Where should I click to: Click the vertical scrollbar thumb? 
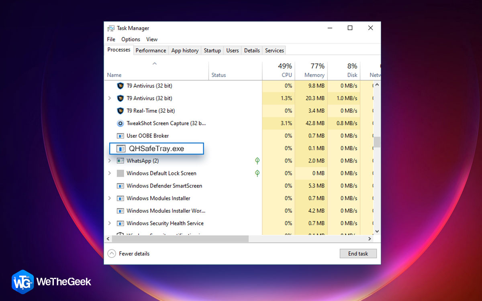(x=377, y=142)
